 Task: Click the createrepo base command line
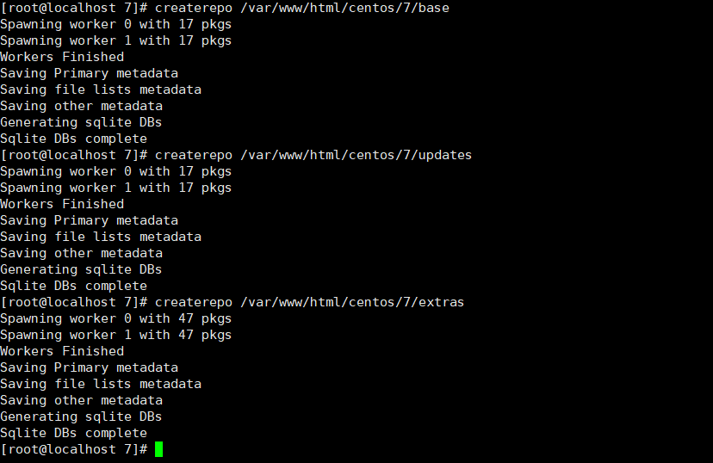click(x=225, y=9)
